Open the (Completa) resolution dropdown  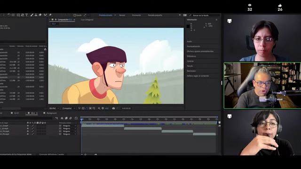pyautogui.click(x=69, y=108)
